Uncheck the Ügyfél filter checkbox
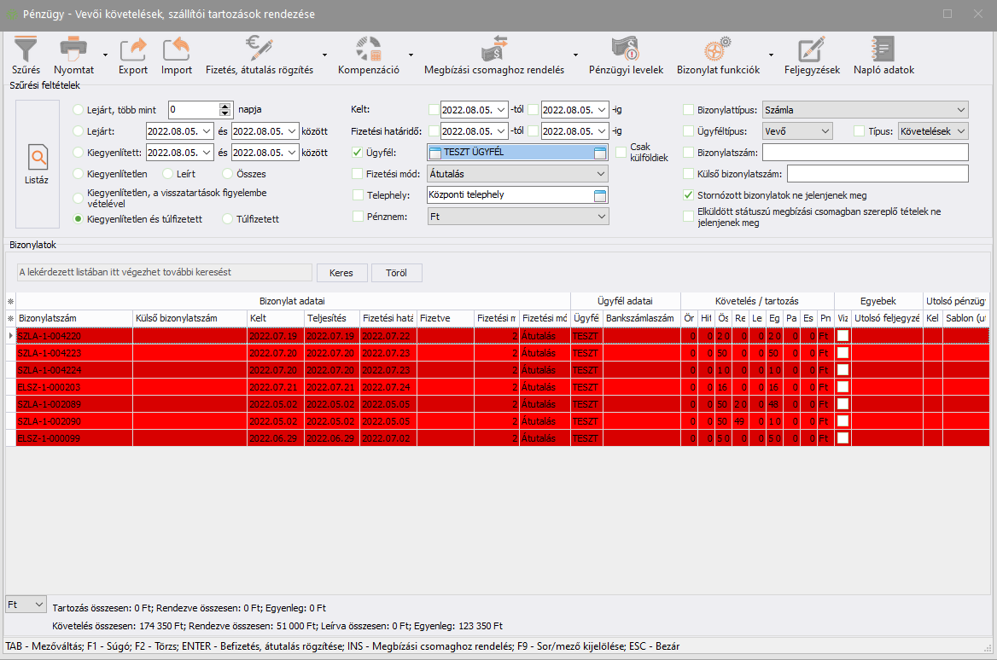This screenshot has height=660, width=997. [358, 153]
